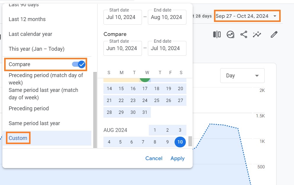This screenshot has width=294, height=185.
Task: Click the Start date field showing Jul 10
Action: [x=122, y=17]
